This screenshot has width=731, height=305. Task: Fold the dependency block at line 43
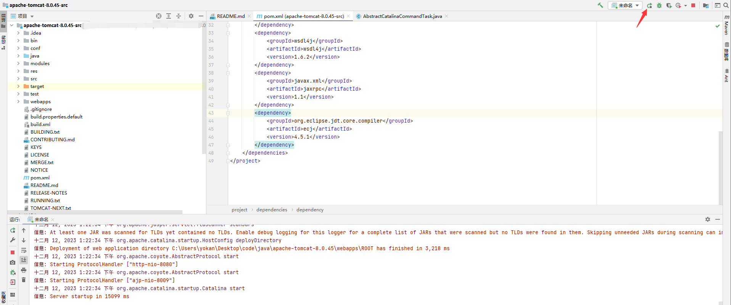click(x=228, y=113)
